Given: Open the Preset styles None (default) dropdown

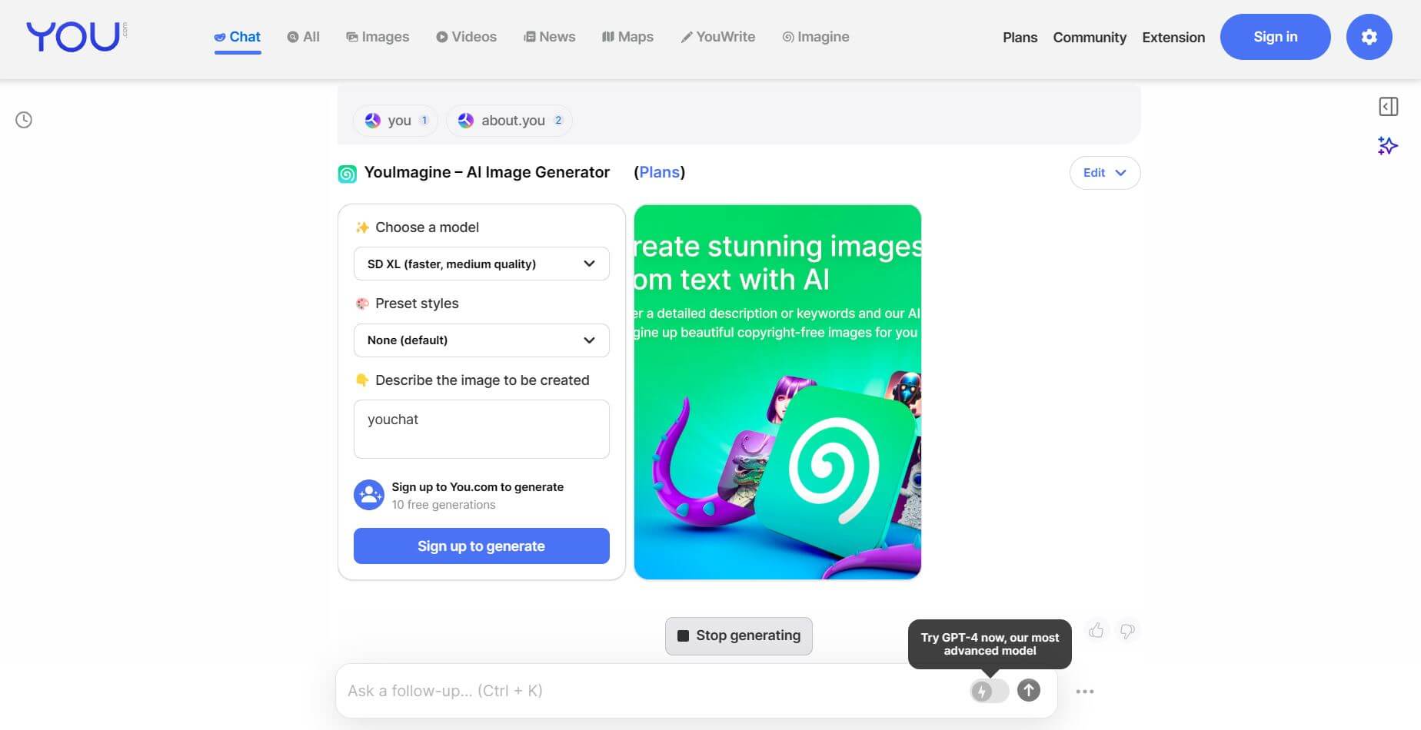Looking at the screenshot, I should tap(481, 340).
